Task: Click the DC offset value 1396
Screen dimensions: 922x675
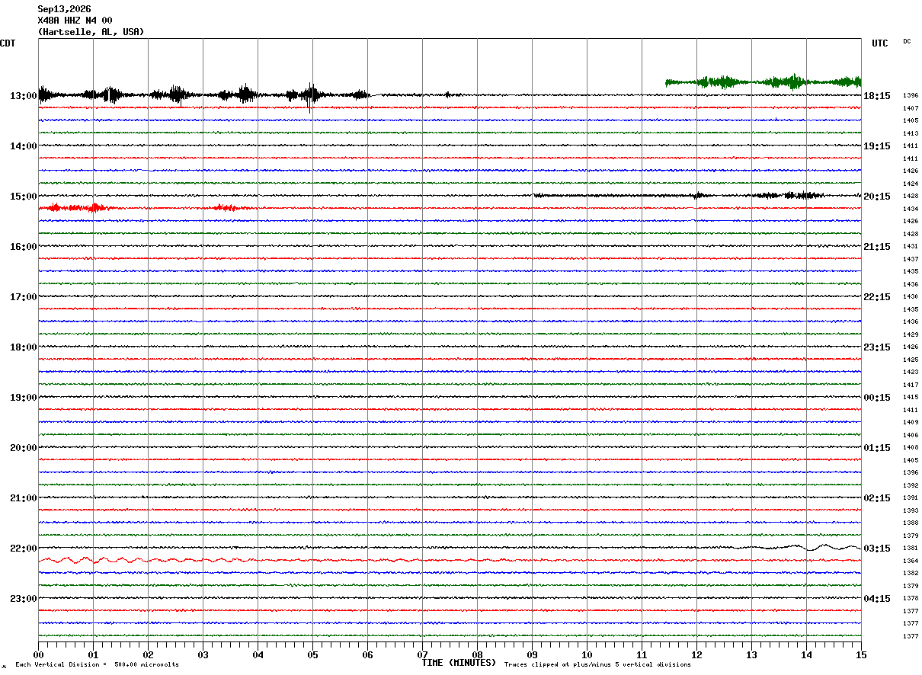Action: point(911,96)
